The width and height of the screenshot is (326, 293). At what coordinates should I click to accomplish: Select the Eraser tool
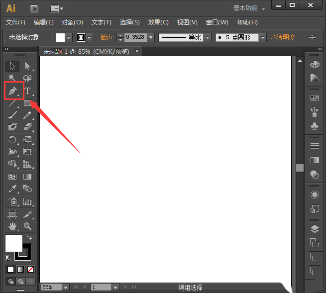[27, 126]
